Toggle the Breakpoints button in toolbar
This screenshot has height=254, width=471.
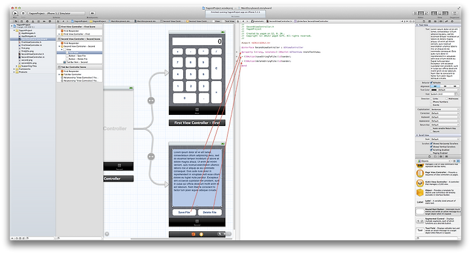[x=92, y=13]
